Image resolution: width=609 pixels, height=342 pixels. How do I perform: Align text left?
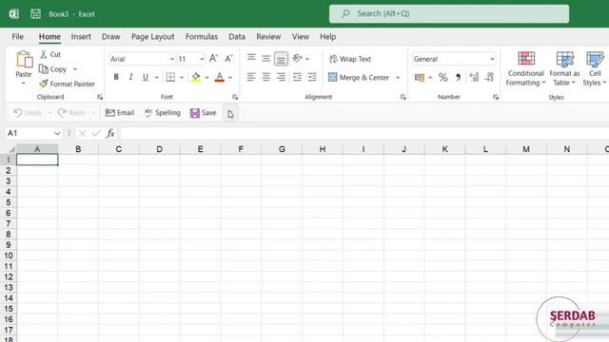(x=251, y=77)
